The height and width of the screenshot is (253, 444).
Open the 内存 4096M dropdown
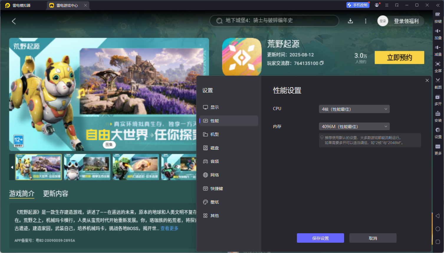click(354, 126)
